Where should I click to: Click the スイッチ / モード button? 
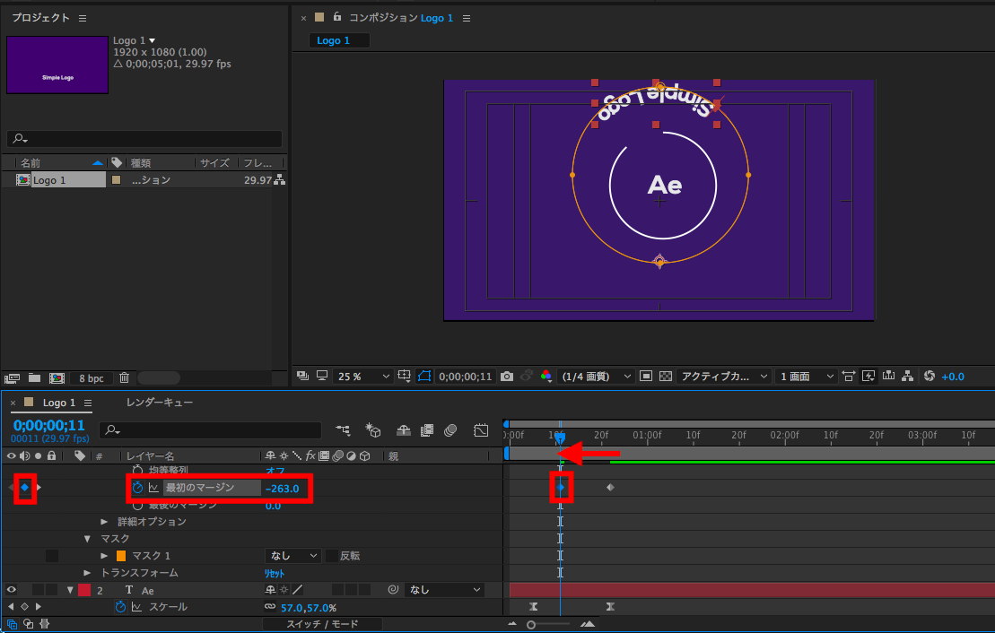click(322, 624)
